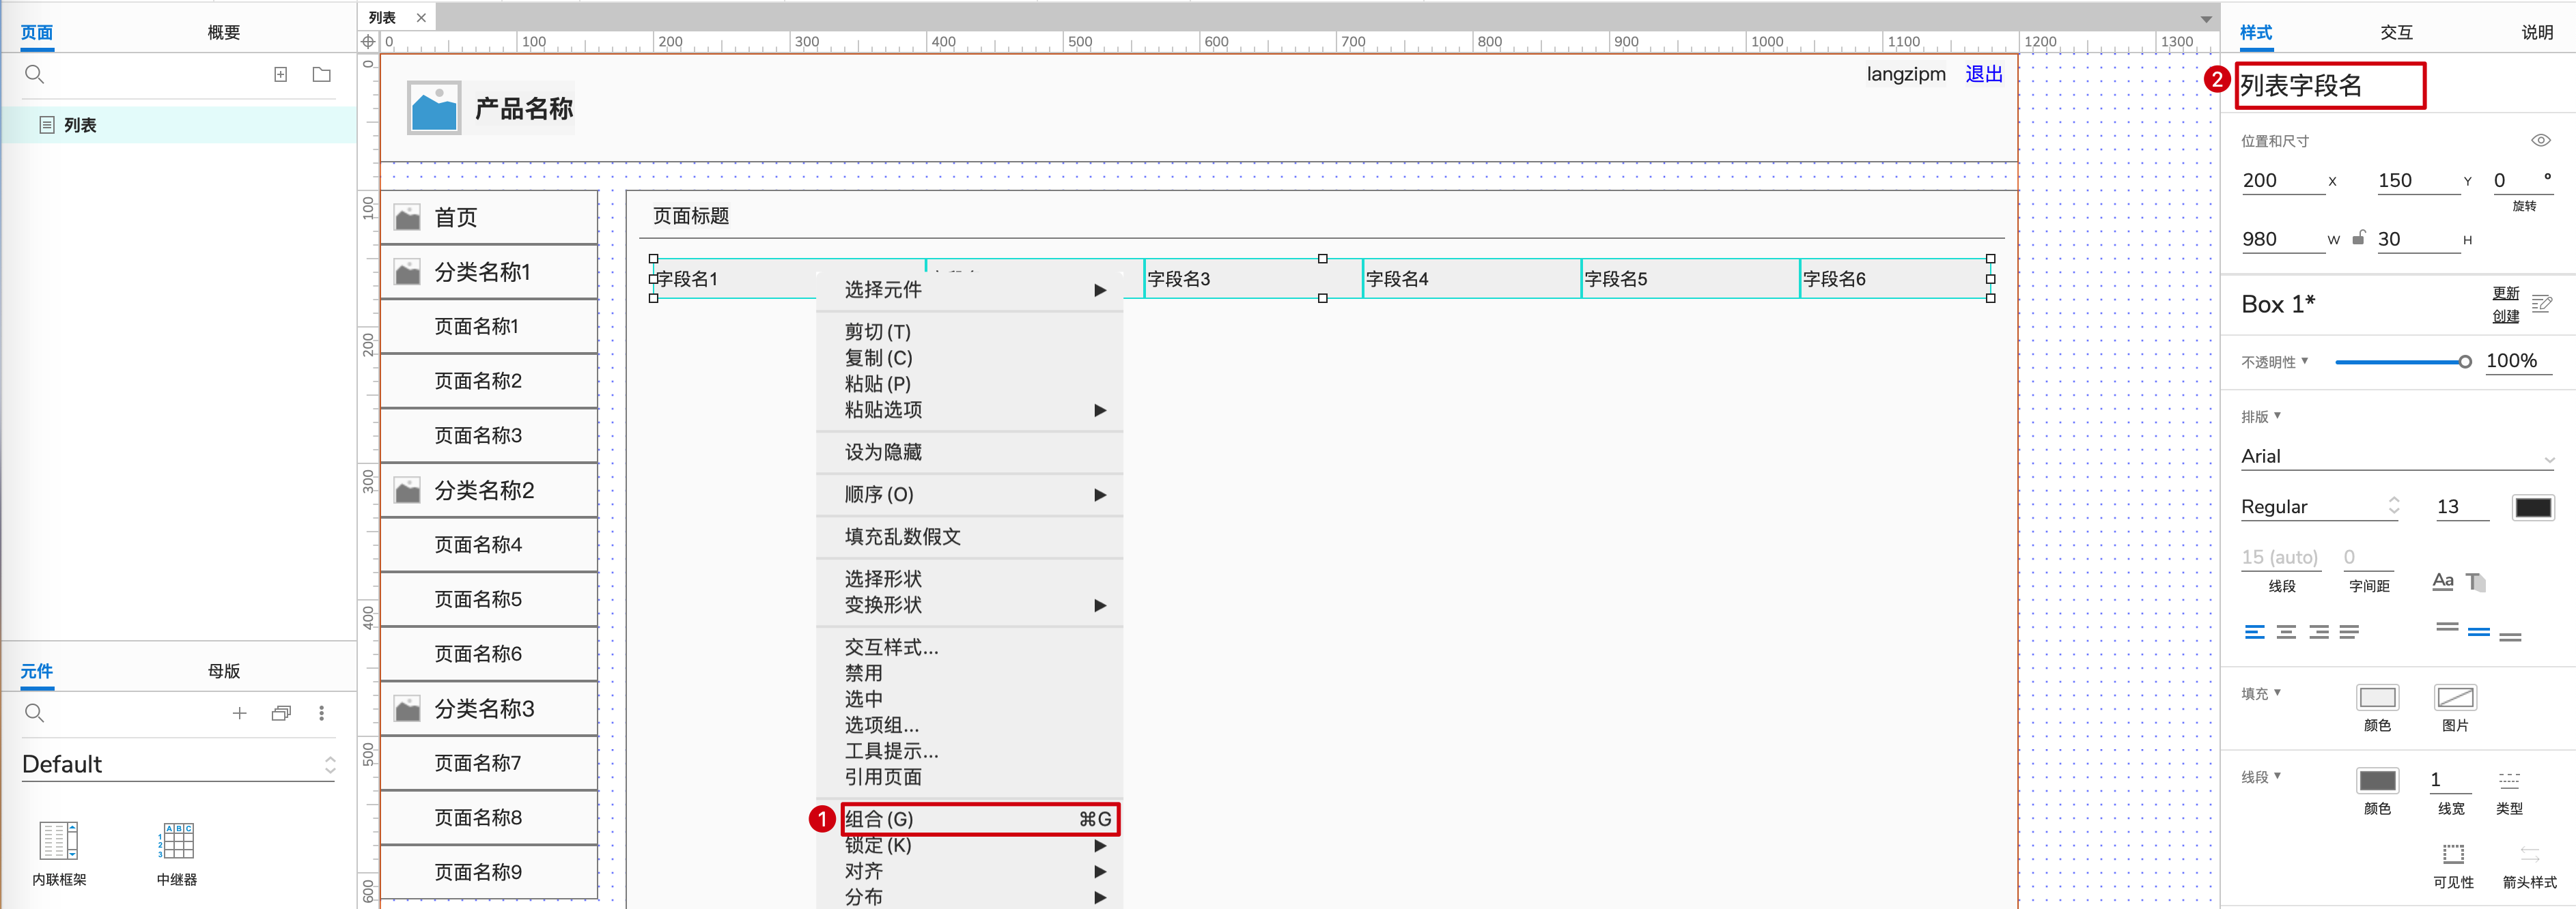Image resolution: width=2576 pixels, height=909 pixels.
Task: Click the 更新 style update link
Action: (x=2505, y=293)
